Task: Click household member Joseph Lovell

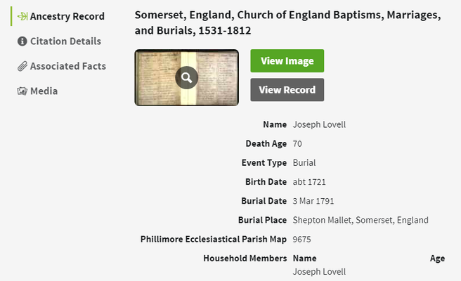Action: point(319,272)
